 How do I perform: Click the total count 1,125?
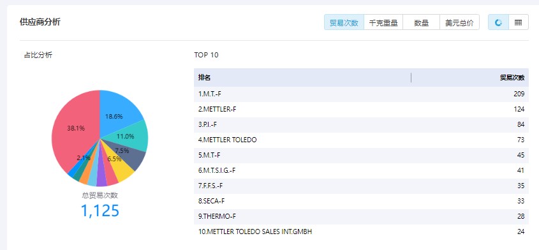coord(100,210)
